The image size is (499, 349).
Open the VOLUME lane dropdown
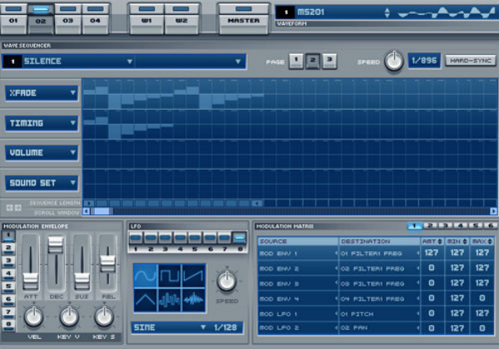point(42,153)
